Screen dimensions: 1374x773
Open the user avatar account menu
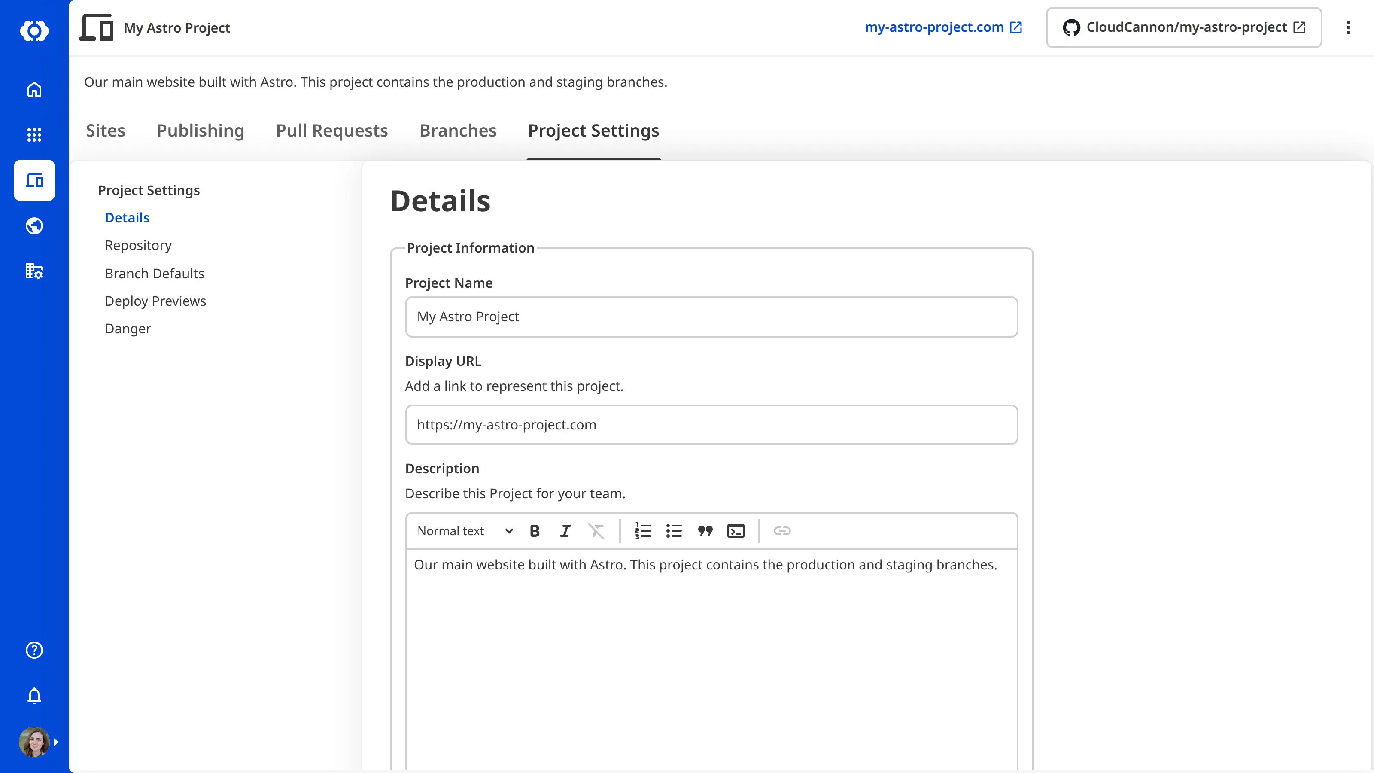(x=34, y=742)
